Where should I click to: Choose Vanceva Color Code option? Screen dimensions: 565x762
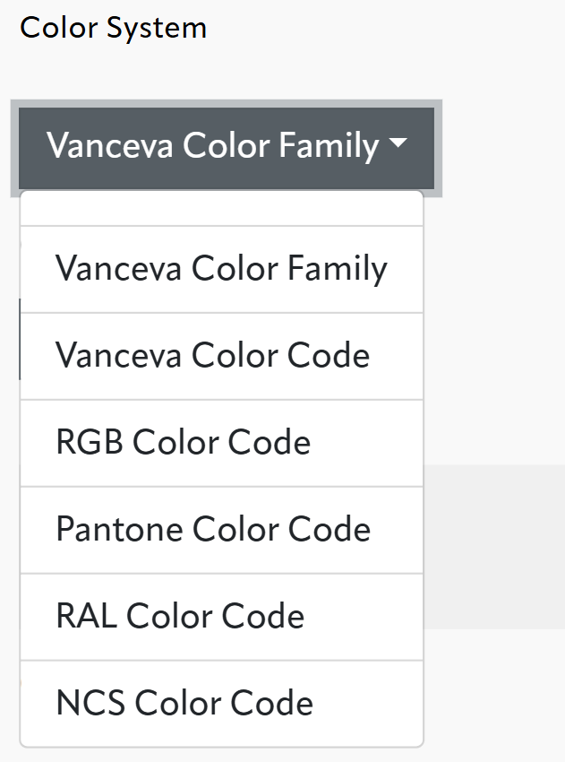click(212, 356)
